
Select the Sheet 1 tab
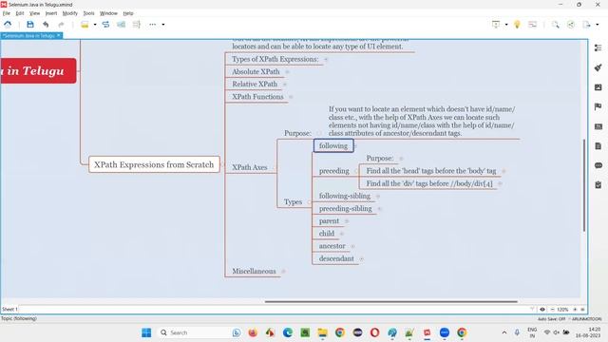tap(9, 309)
